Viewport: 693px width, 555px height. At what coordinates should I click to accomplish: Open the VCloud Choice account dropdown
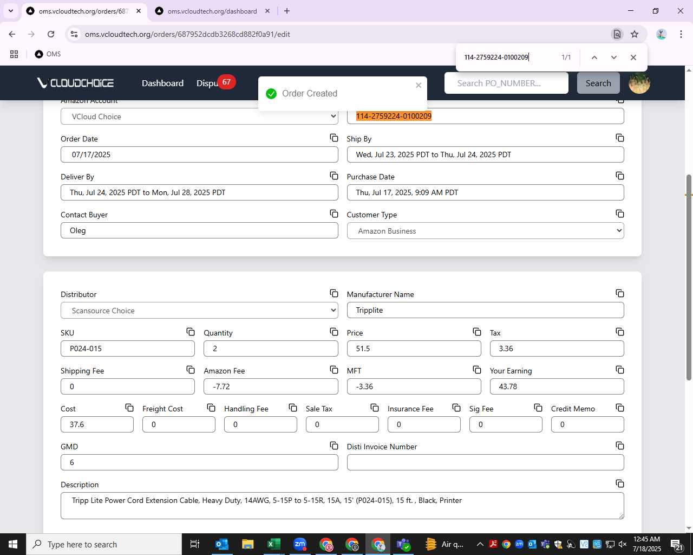(x=199, y=117)
